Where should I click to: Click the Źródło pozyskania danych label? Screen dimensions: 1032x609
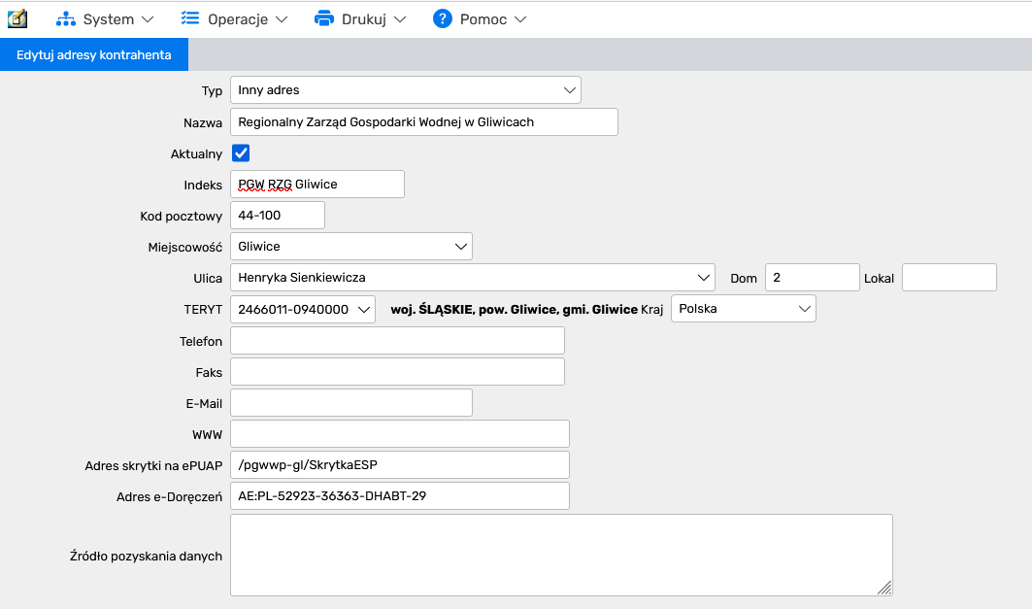tap(147, 557)
